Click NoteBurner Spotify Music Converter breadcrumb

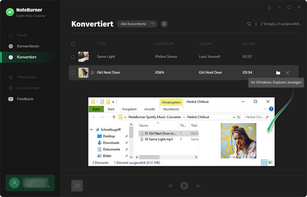pos(155,117)
